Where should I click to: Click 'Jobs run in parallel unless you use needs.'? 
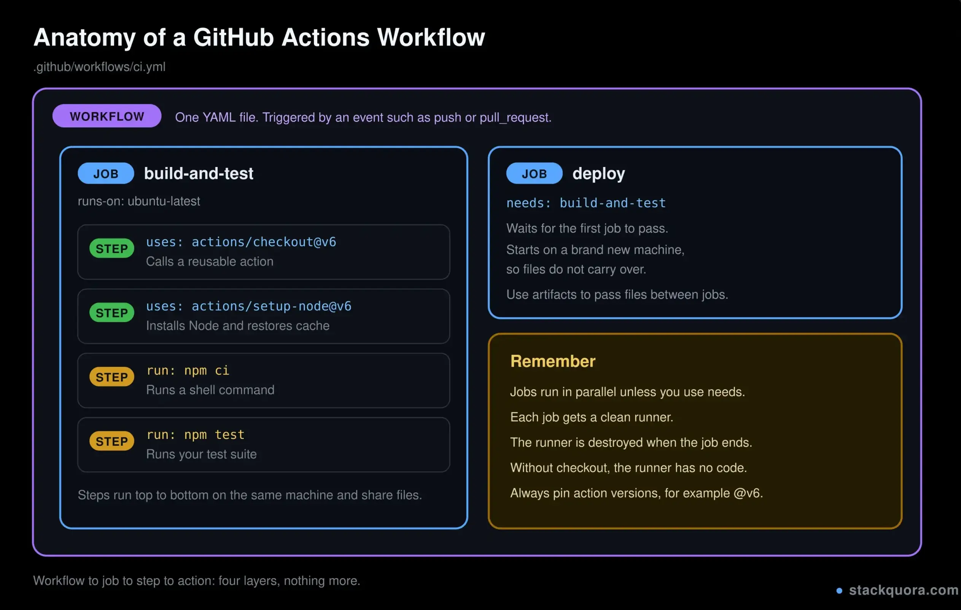627,392
